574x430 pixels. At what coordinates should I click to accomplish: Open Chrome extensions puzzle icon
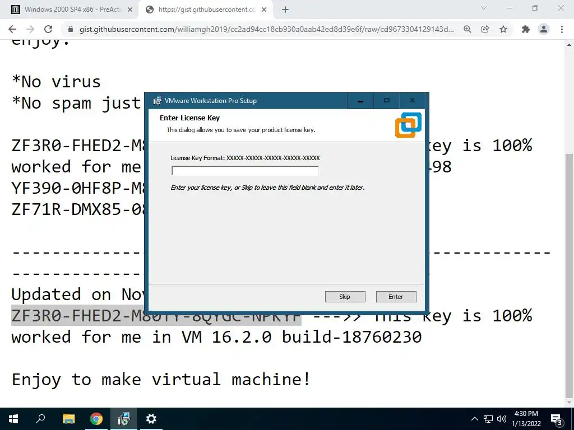526,29
